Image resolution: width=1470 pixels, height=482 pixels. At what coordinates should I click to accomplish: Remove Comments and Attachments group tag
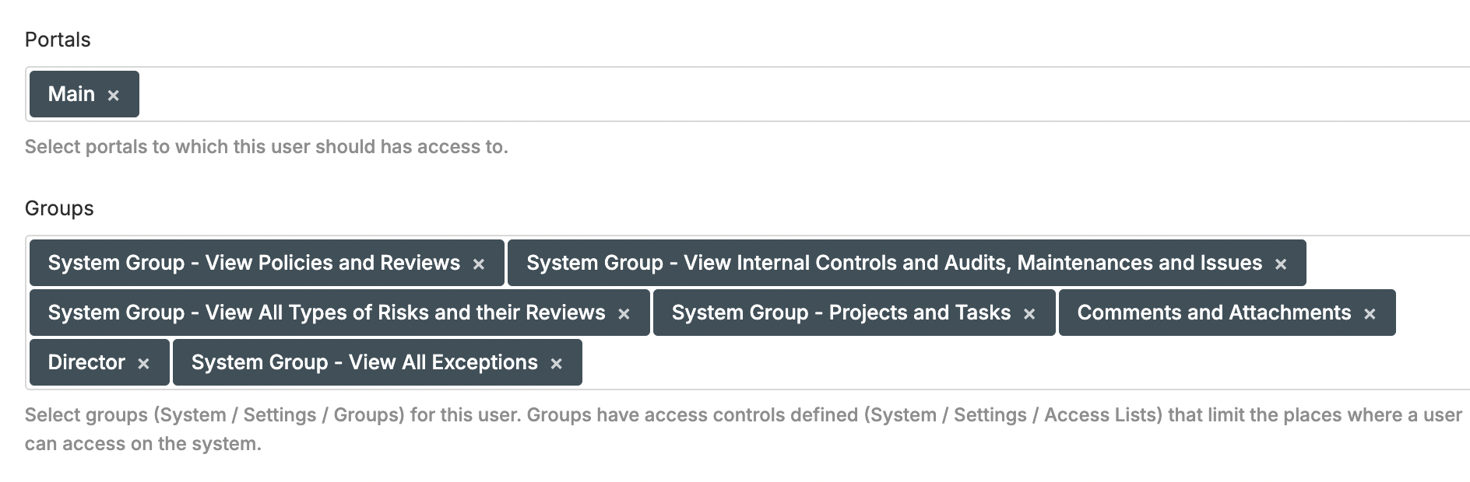[x=1370, y=314]
